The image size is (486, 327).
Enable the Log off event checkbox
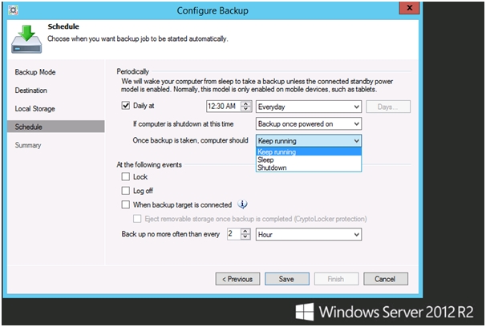tap(126, 191)
